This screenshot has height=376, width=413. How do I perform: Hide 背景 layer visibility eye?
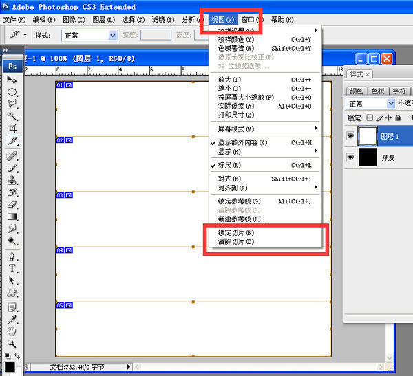tap(350, 157)
